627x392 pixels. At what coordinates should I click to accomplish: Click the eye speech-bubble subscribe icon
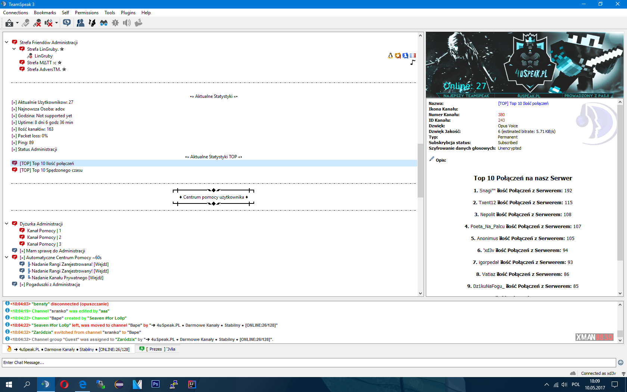coord(67,23)
